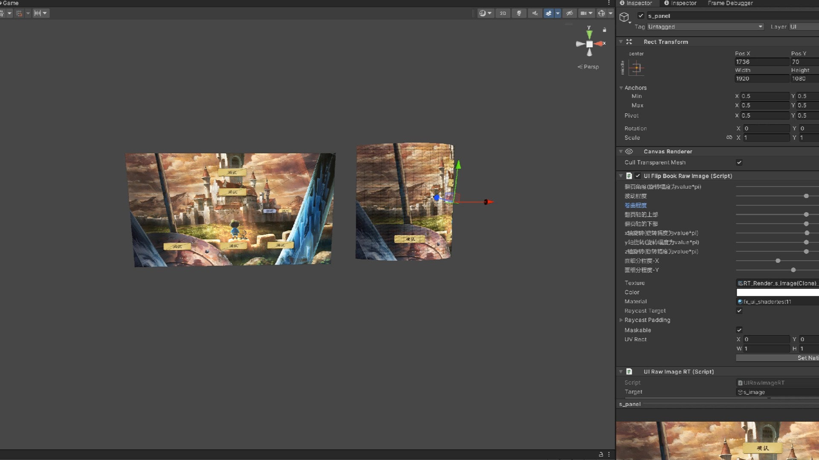Open Gizmos menu globe icon

point(601,13)
